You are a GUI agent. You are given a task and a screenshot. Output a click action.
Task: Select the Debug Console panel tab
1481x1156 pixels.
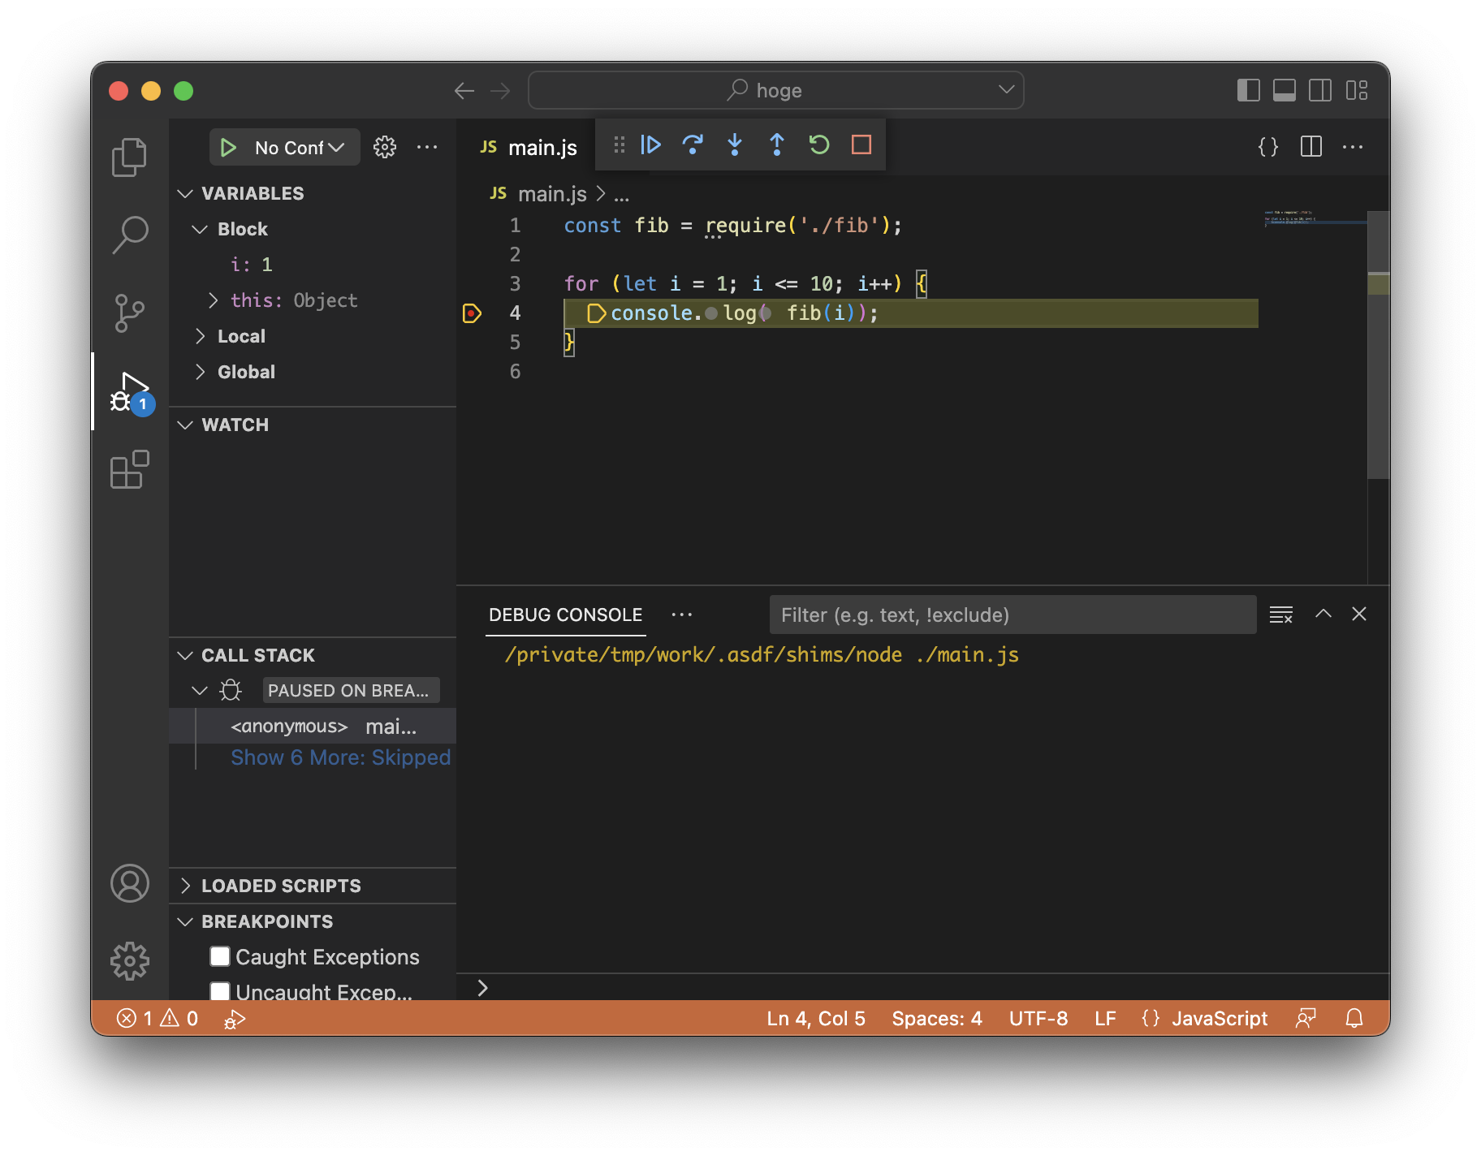[565, 615]
